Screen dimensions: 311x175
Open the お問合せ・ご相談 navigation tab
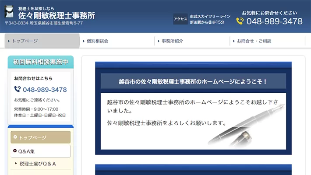pos(254,41)
